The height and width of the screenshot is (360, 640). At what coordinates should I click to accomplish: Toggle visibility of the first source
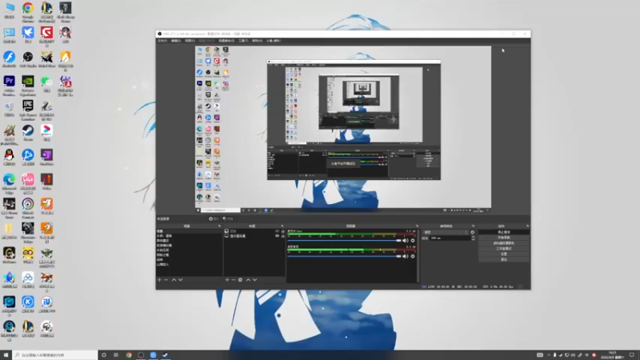pyautogui.click(x=277, y=231)
